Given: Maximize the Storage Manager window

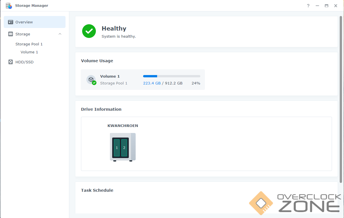Looking at the screenshot, I should 326,6.
